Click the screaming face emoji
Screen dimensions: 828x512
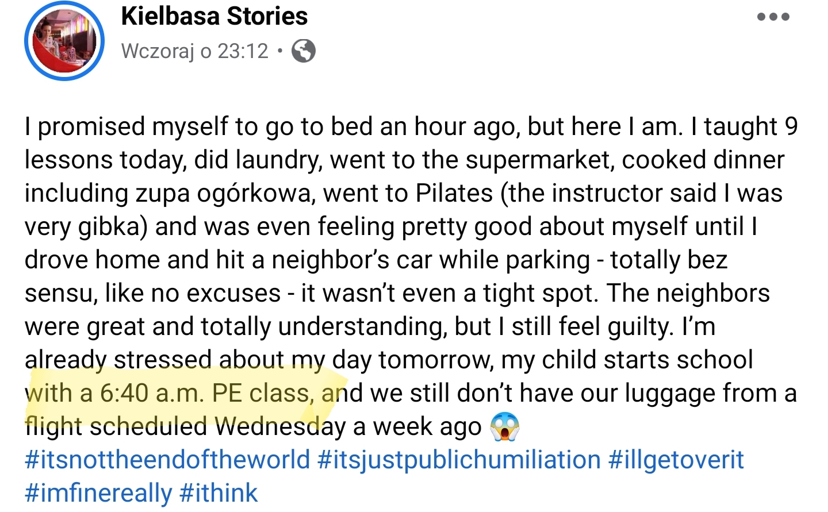coord(504,426)
